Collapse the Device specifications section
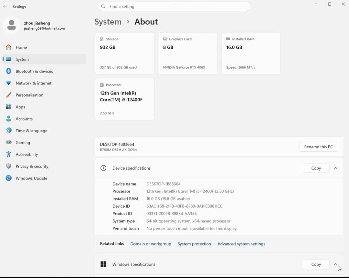This screenshot has height=278, width=349. tap(335, 168)
